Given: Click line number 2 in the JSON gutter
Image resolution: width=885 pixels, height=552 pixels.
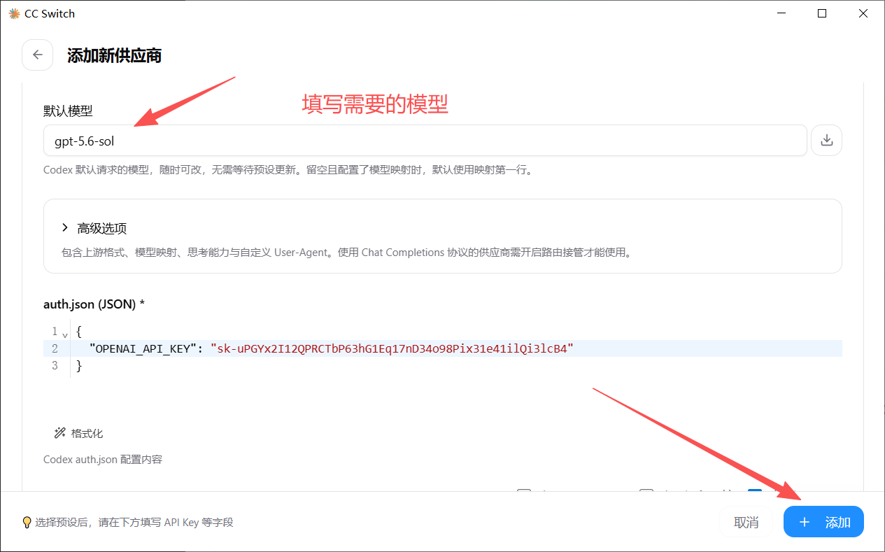Looking at the screenshot, I should (x=55, y=348).
